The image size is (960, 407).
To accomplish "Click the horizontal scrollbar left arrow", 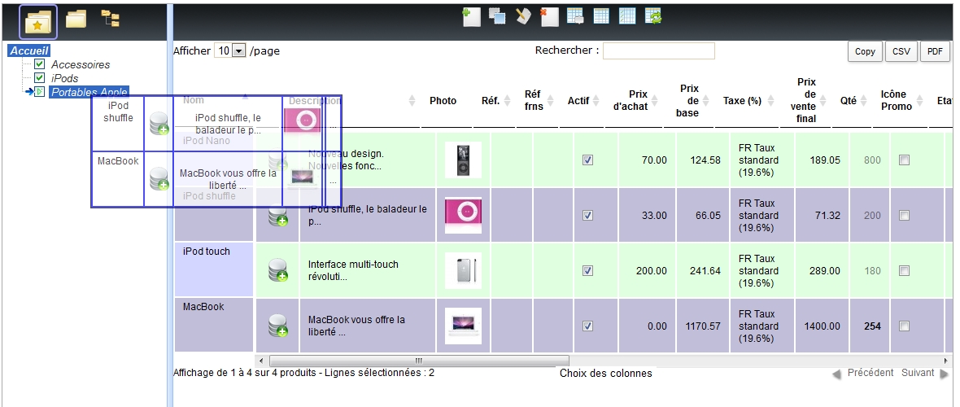I will 261,361.
